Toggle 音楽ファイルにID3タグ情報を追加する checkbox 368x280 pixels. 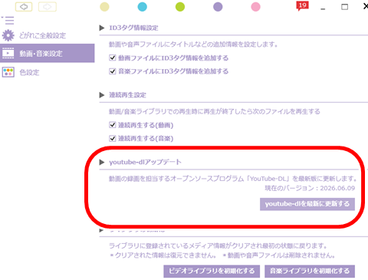coord(113,71)
